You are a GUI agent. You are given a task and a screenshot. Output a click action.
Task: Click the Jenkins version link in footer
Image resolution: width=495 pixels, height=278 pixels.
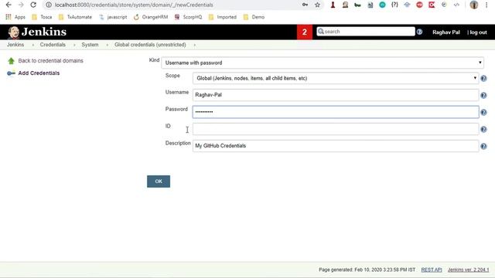coord(468,270)
